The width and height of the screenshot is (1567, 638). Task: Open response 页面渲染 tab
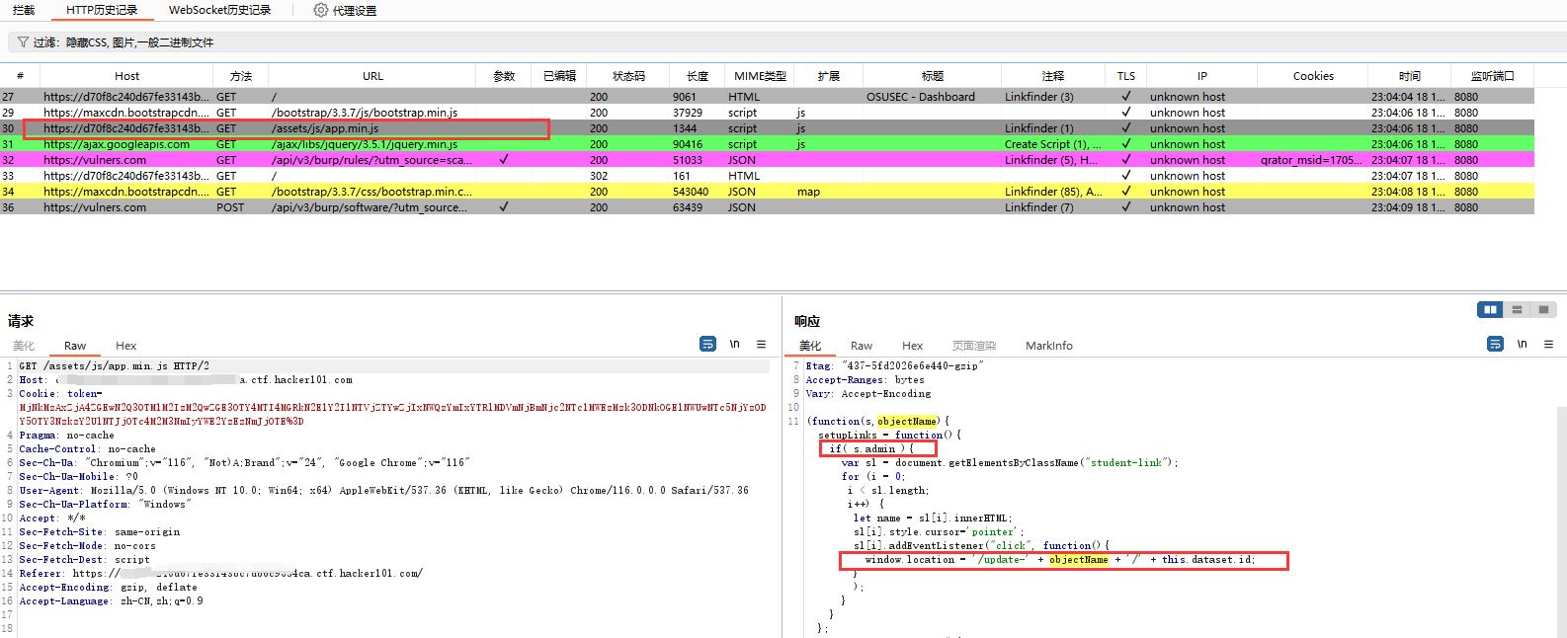(974, 346)
